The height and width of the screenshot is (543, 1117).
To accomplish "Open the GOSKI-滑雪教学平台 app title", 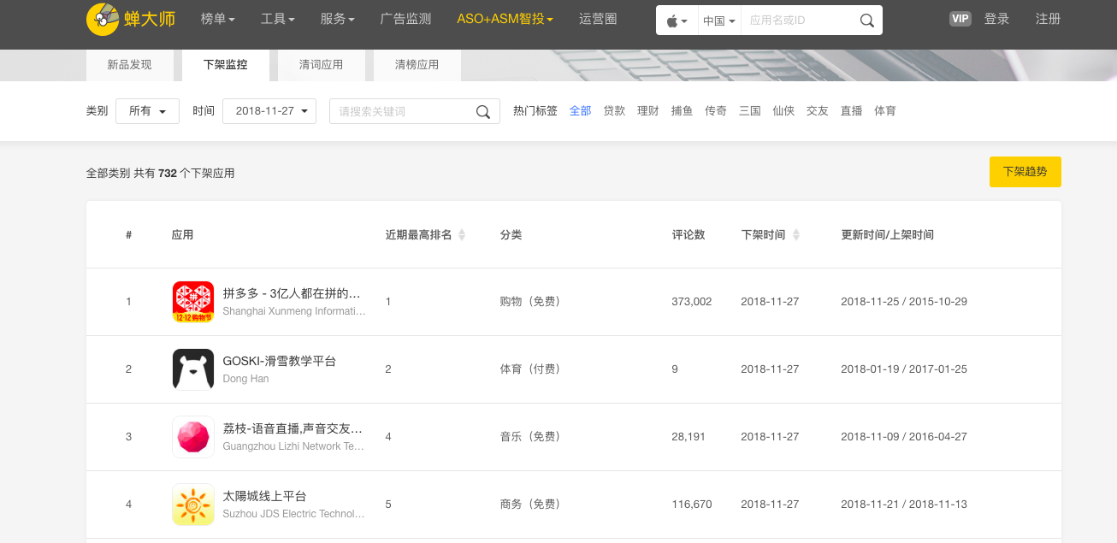I will tap(280, 361).
